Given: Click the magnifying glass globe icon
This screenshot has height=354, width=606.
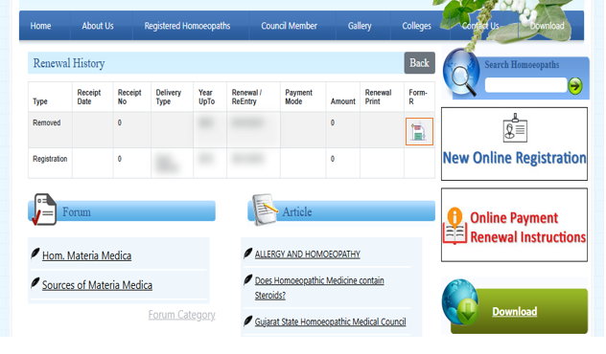Looking at the screenshot, I should click(x=462, y=73).
